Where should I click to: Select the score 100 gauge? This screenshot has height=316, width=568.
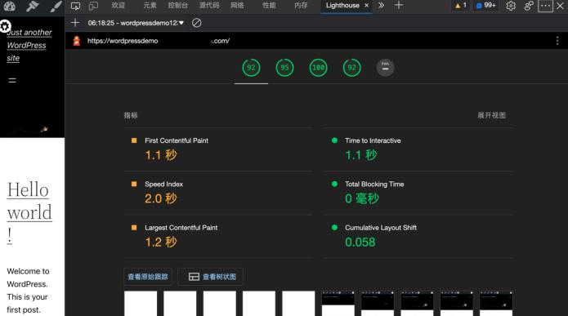318,68
